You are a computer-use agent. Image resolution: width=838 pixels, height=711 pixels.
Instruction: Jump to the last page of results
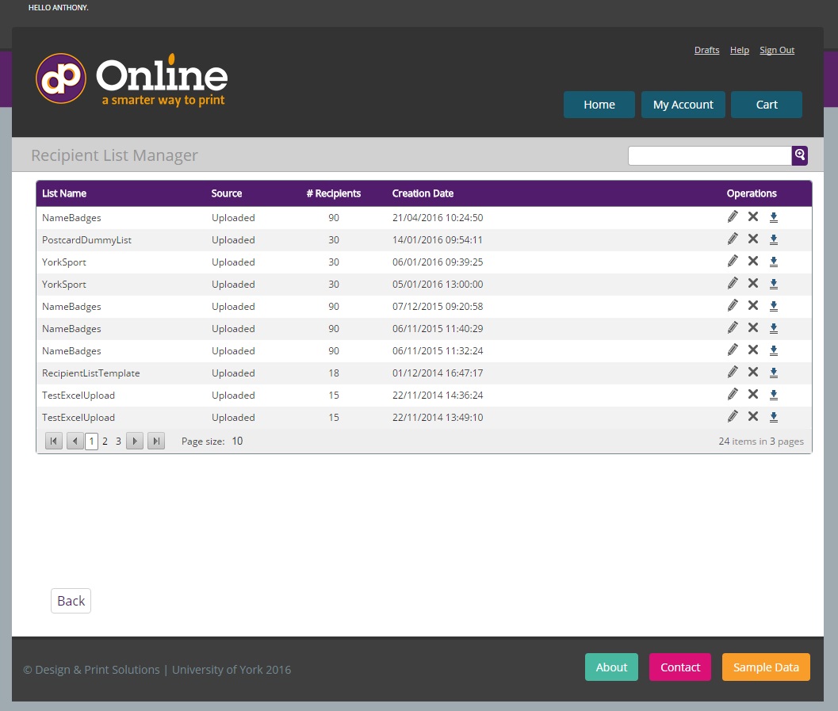pos(156,442)
